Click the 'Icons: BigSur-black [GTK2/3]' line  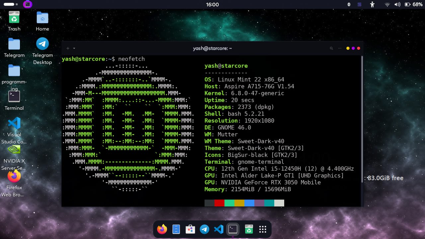251,155
